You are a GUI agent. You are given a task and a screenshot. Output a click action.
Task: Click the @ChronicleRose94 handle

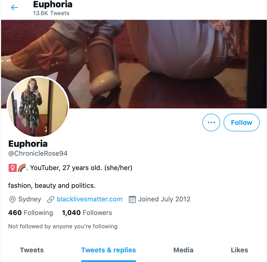tap(38, 153)
